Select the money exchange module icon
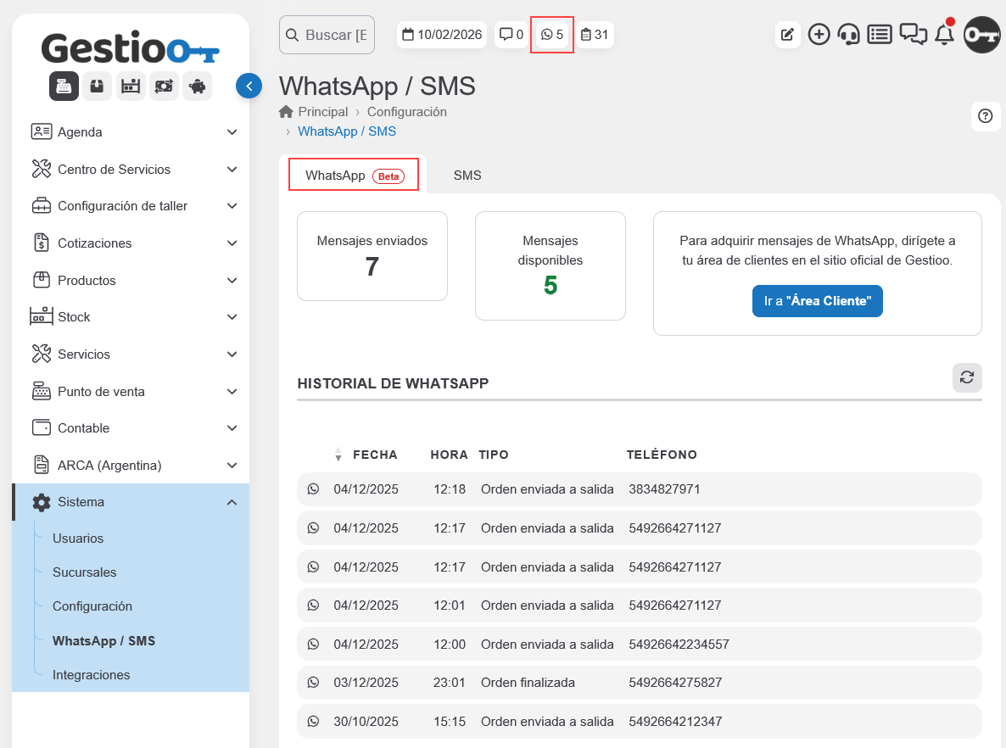1006x748 pixels. (164, 86)
